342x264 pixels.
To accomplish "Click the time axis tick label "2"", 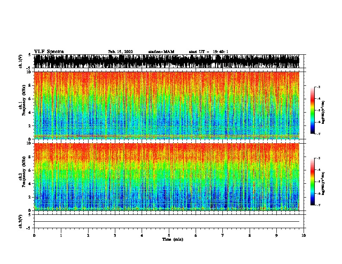I will click(88, 236).
